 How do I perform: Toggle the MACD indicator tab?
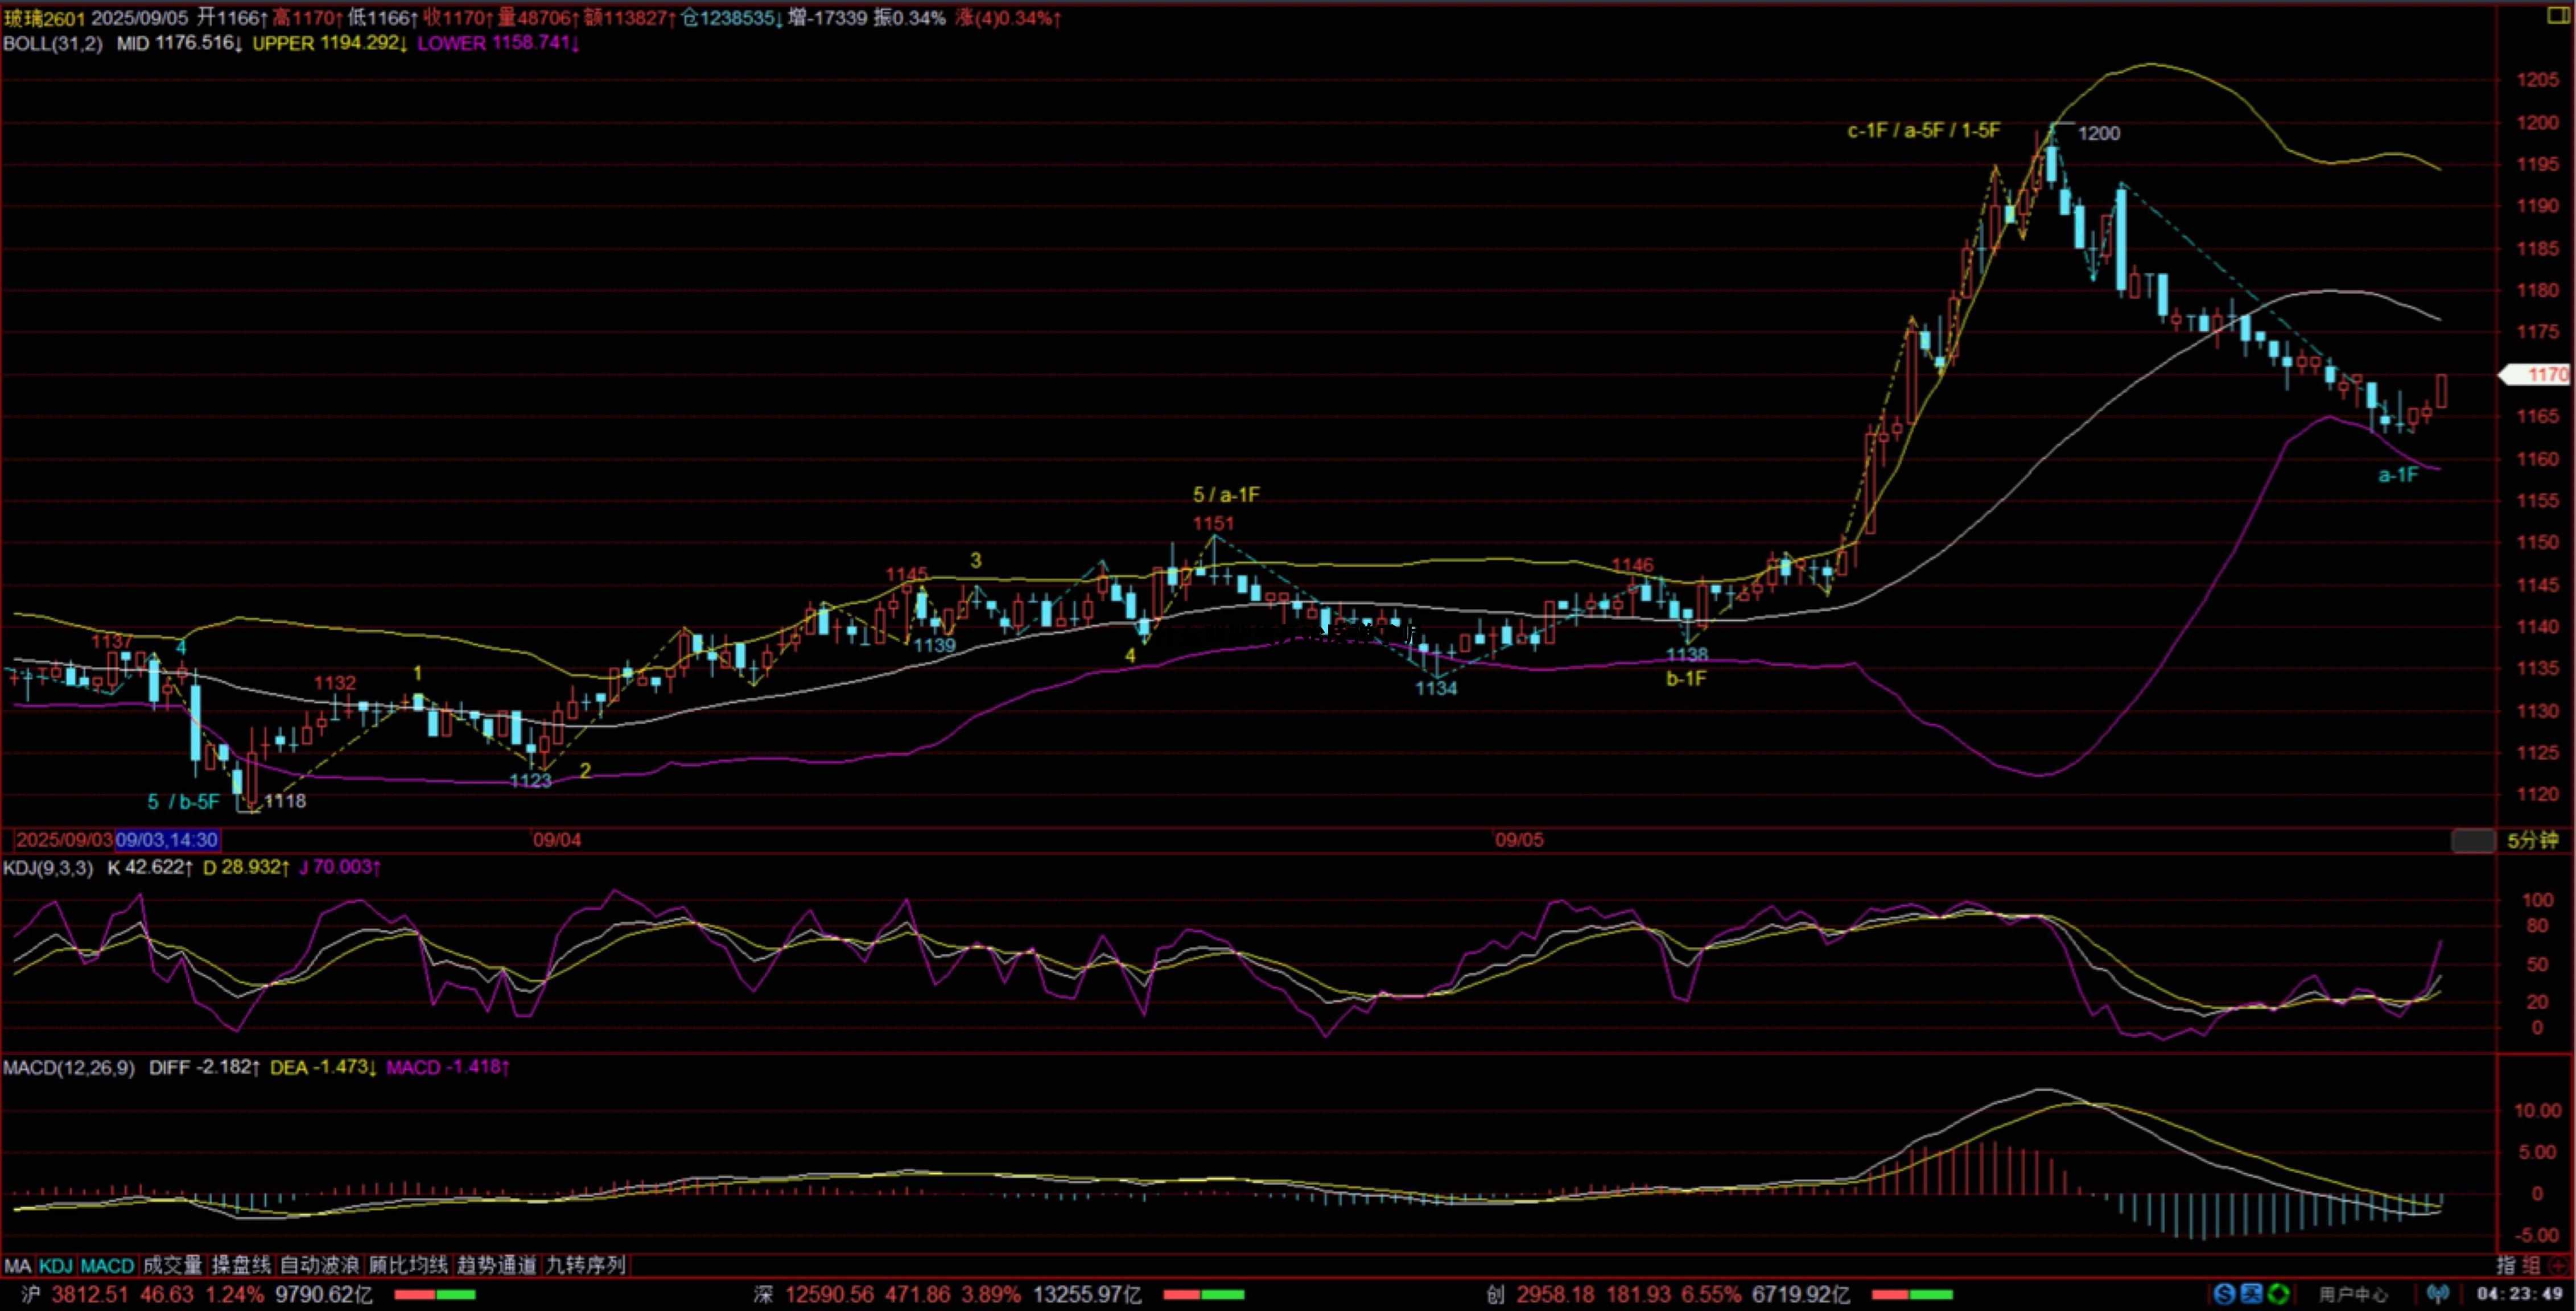[x=107, y=1265]
